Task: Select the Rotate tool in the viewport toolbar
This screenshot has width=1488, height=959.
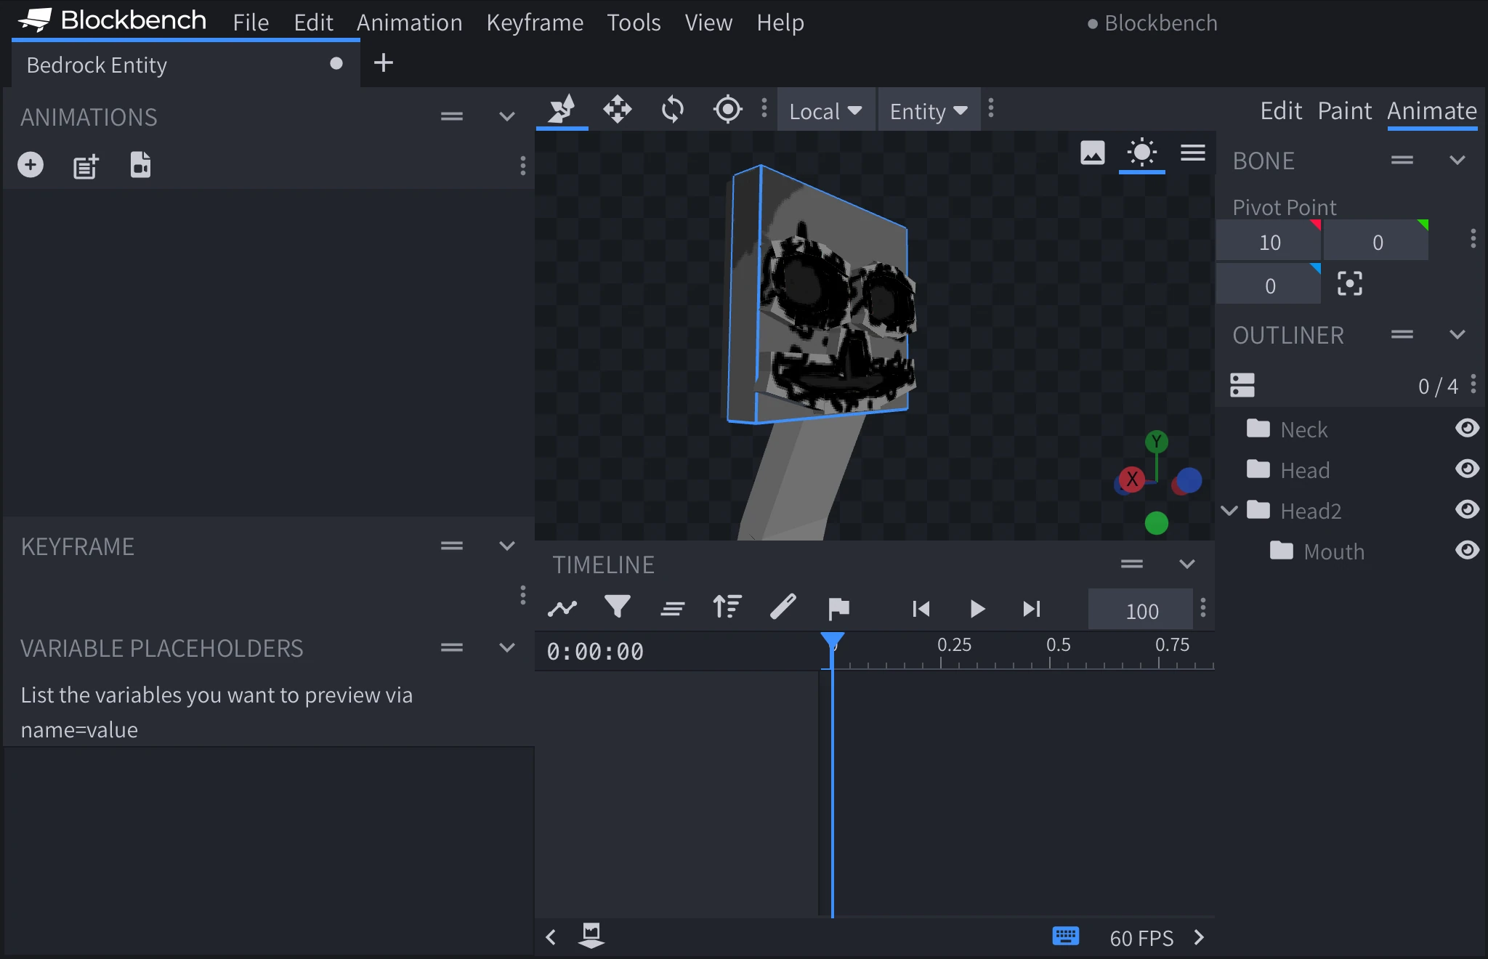Action: 672,110
